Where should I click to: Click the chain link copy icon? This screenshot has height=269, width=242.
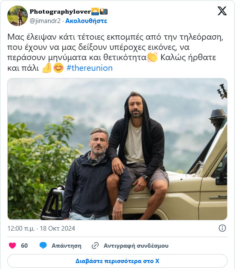[95, 246]
